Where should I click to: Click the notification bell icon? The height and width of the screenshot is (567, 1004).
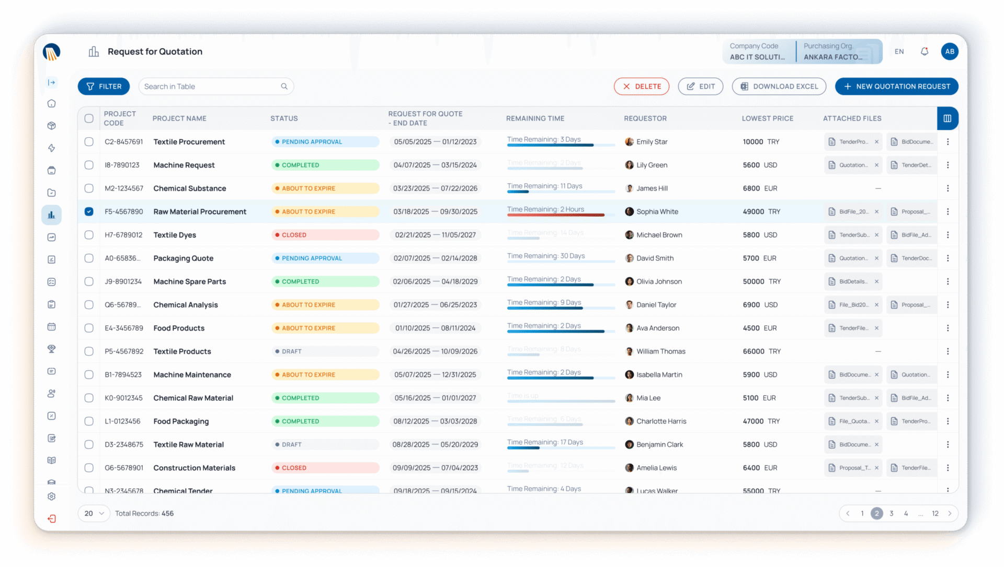click(x=924, y=51)
